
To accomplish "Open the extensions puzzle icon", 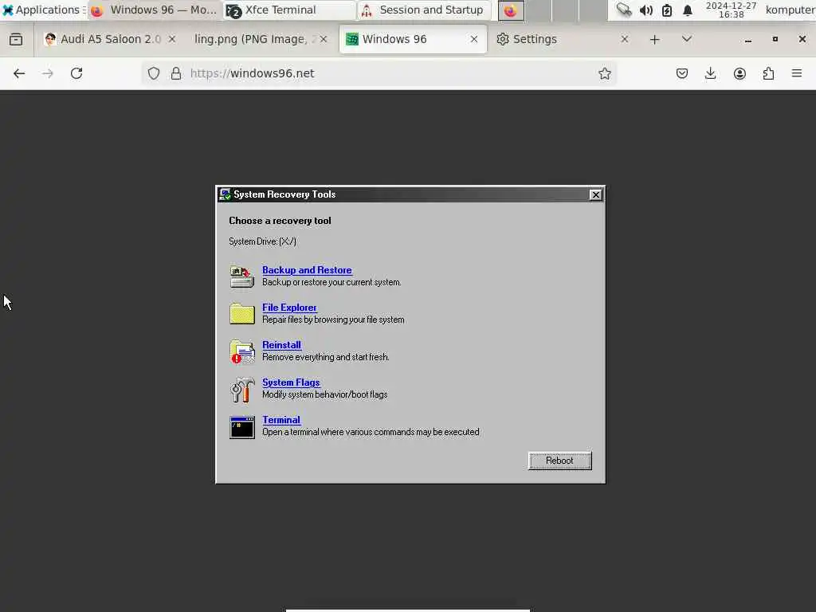I will pos(768,73).
